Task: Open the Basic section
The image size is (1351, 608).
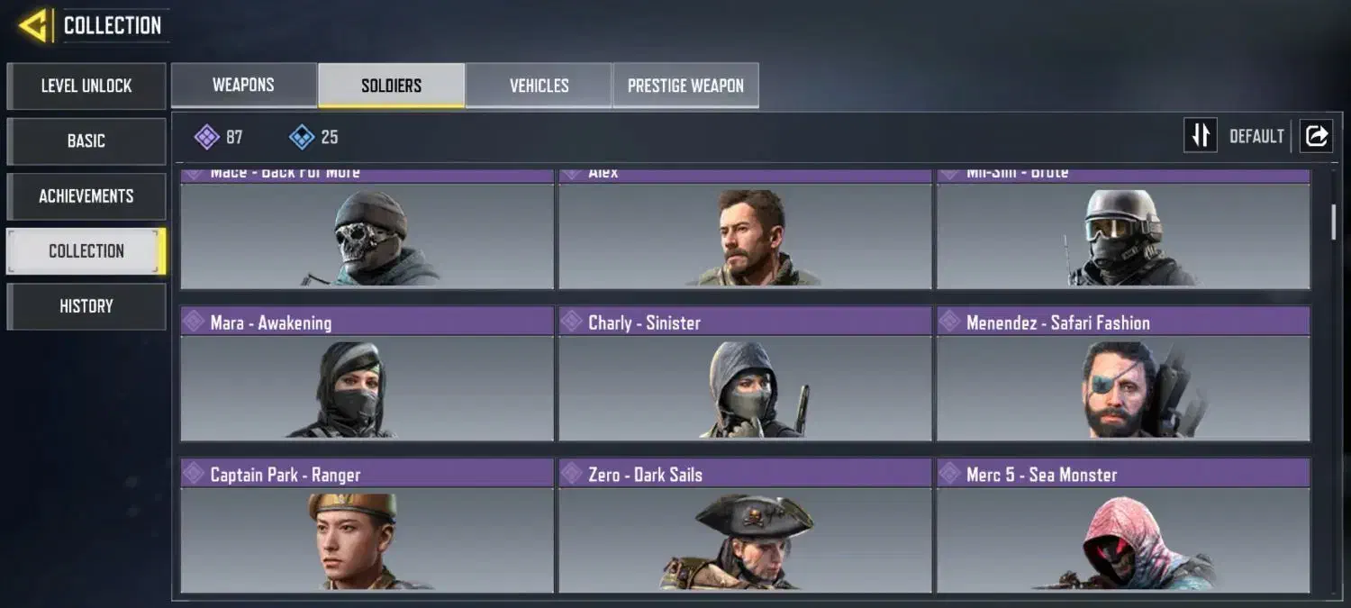Action: click(x=86, y=141)
